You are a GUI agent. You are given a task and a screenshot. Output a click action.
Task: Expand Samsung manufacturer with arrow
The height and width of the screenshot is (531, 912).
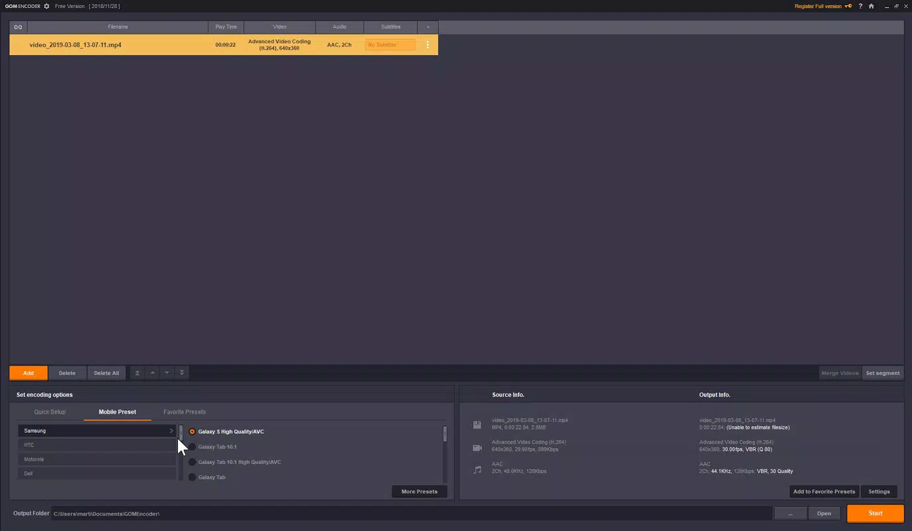click(171, 431)
